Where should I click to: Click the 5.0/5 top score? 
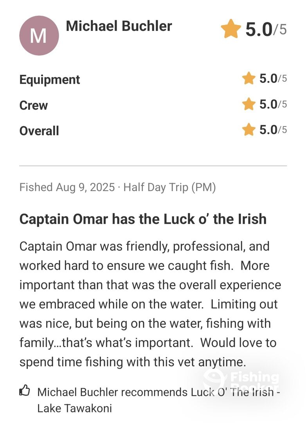(266, 29)
